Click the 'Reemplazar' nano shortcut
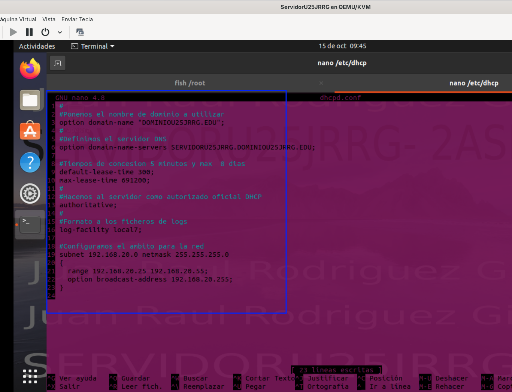The width and height of the screenshot is (512, 392). point(203,386)
